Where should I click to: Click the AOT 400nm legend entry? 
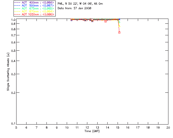[x=34, y=2]
